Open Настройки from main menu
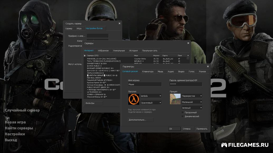The width and height of the screenshot is (273, 153). pos(15,134)
